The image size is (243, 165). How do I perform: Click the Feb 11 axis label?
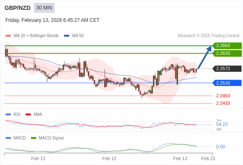tap(38, 158)
